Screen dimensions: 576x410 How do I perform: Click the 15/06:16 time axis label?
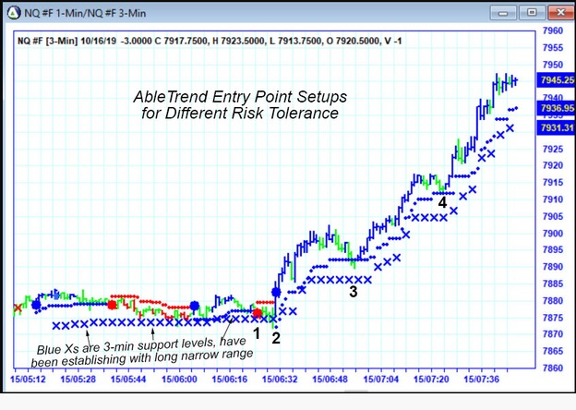[229, 379]
